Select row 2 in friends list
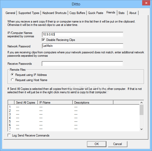The height and width of the screenshot is (151, 152). coord(74,111)
